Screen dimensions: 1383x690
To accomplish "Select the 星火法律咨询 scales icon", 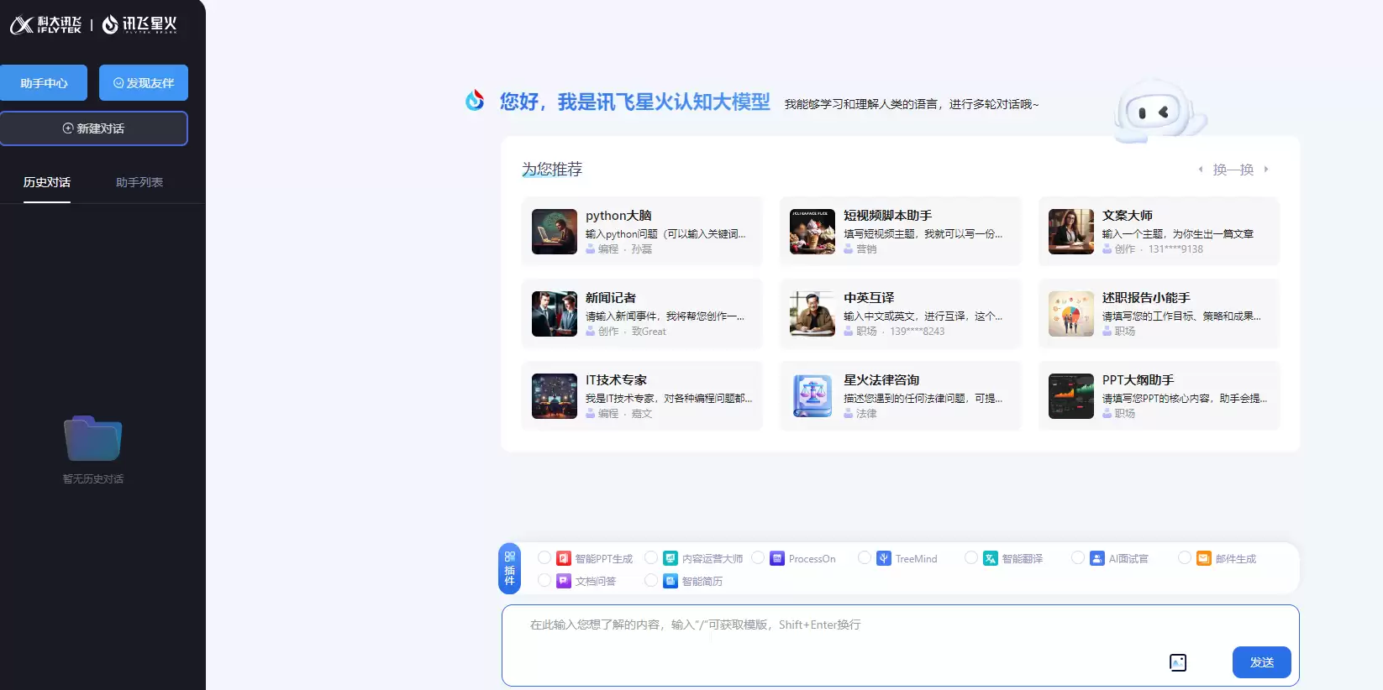I will coord(812,396).
